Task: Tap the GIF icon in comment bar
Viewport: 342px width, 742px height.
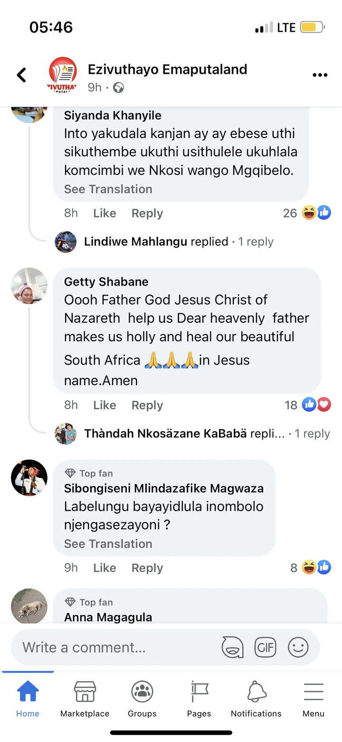Action: 265,647
